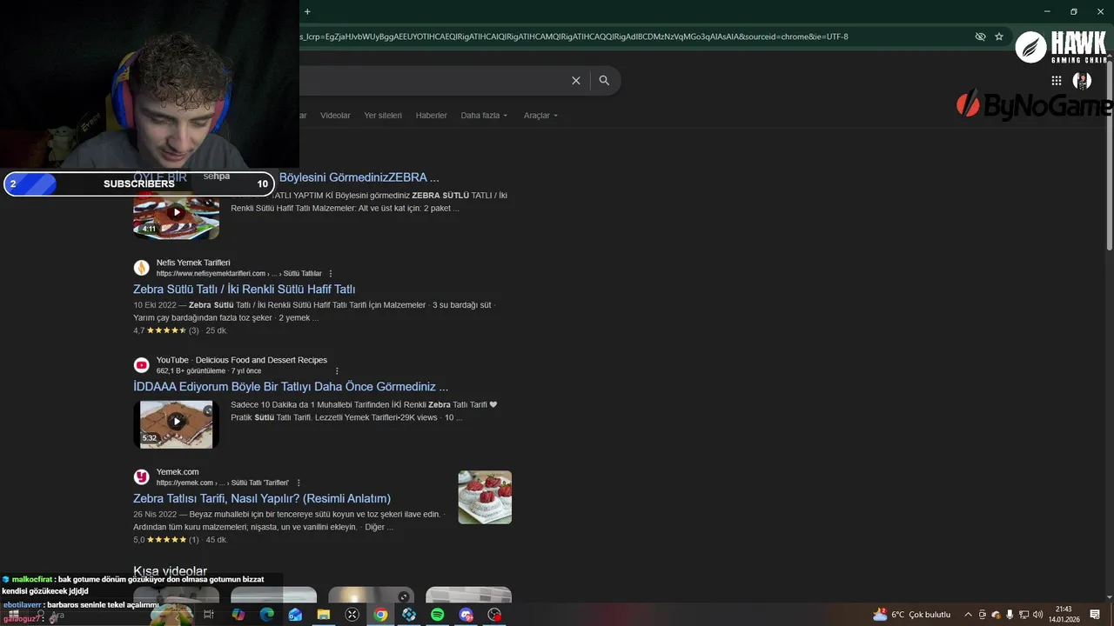
Task: Open more options for the YouTube result
Action: [338, 371]
